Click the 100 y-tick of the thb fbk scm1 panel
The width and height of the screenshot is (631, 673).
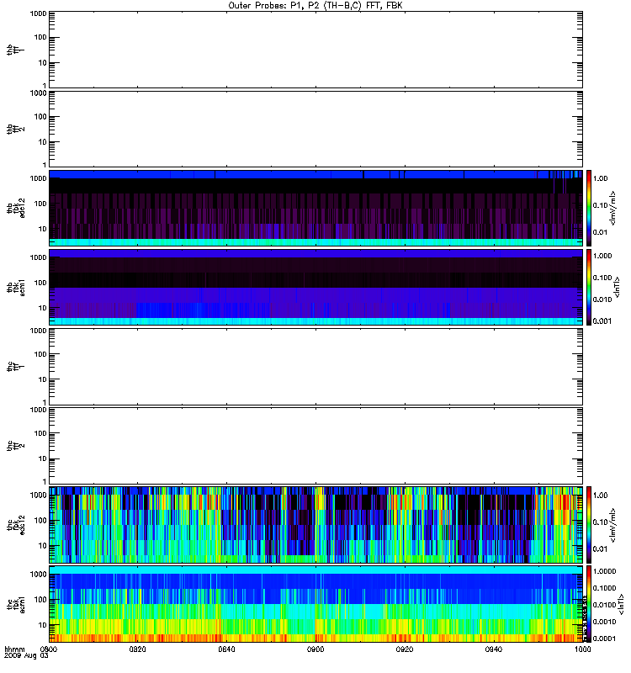tap(40, 283)
